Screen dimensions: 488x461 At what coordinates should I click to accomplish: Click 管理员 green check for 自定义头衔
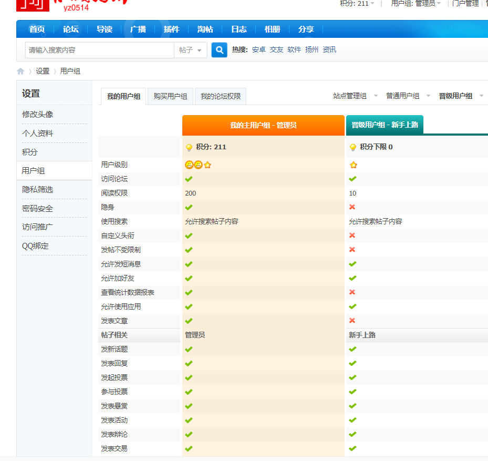pos(189,235)
